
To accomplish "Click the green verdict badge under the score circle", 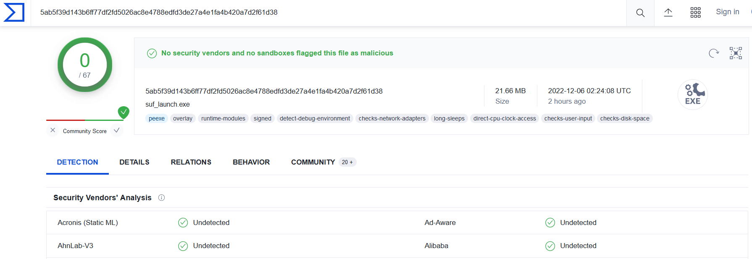I will click(124, 112).
